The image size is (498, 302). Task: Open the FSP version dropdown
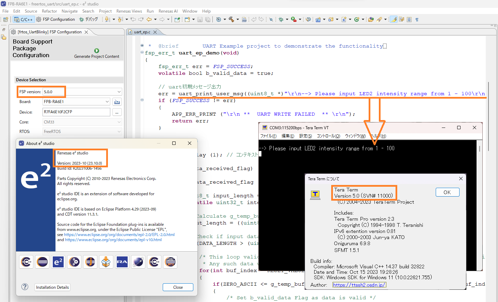(x=119, y=92)
